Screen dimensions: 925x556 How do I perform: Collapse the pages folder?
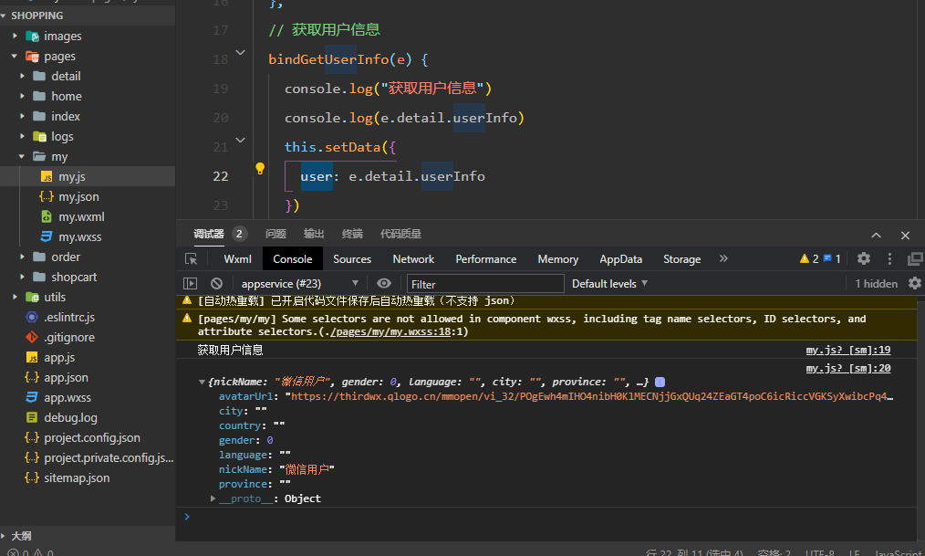tap(16, 56)
